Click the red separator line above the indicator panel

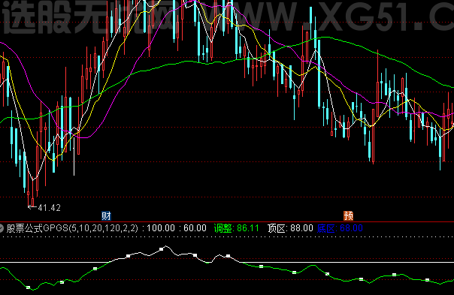click(227, 222)
